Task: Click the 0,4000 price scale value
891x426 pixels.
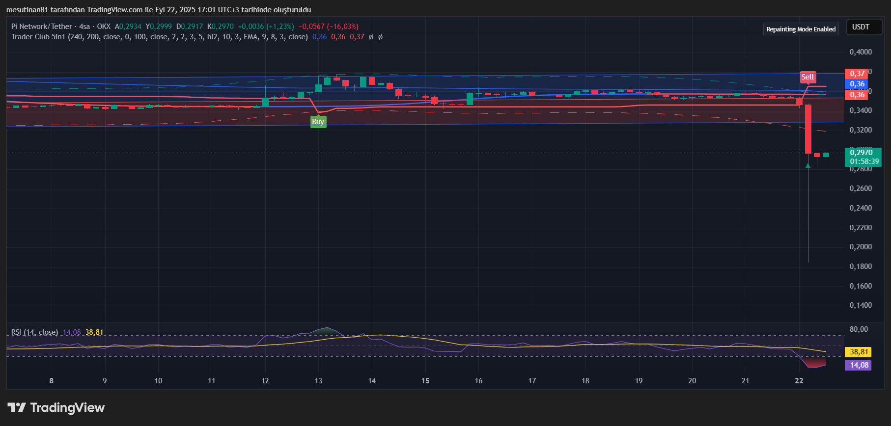Action: pos(861,52)
